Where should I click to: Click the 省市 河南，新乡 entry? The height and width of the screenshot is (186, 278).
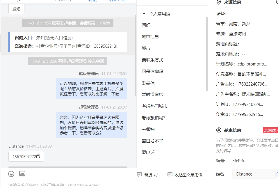click(233, 24)
